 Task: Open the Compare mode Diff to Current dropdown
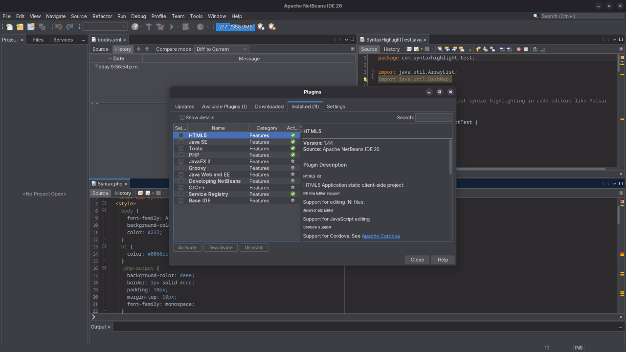point(222,49)
